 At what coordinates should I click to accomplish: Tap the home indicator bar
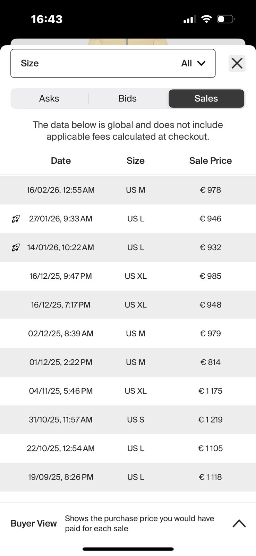click(x=128, y=549)
